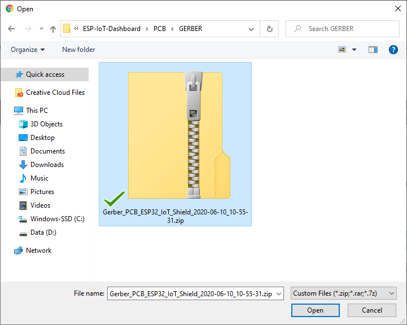
Task: Select Data (D:) drive
Action: pos(37,232)
